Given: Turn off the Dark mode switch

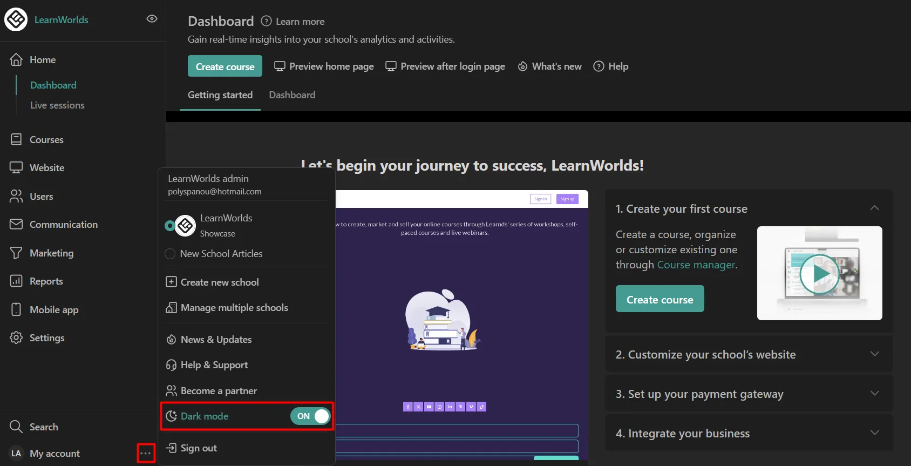Looking at the screenshot, I should pyautogui.click(x=310, y=416).
